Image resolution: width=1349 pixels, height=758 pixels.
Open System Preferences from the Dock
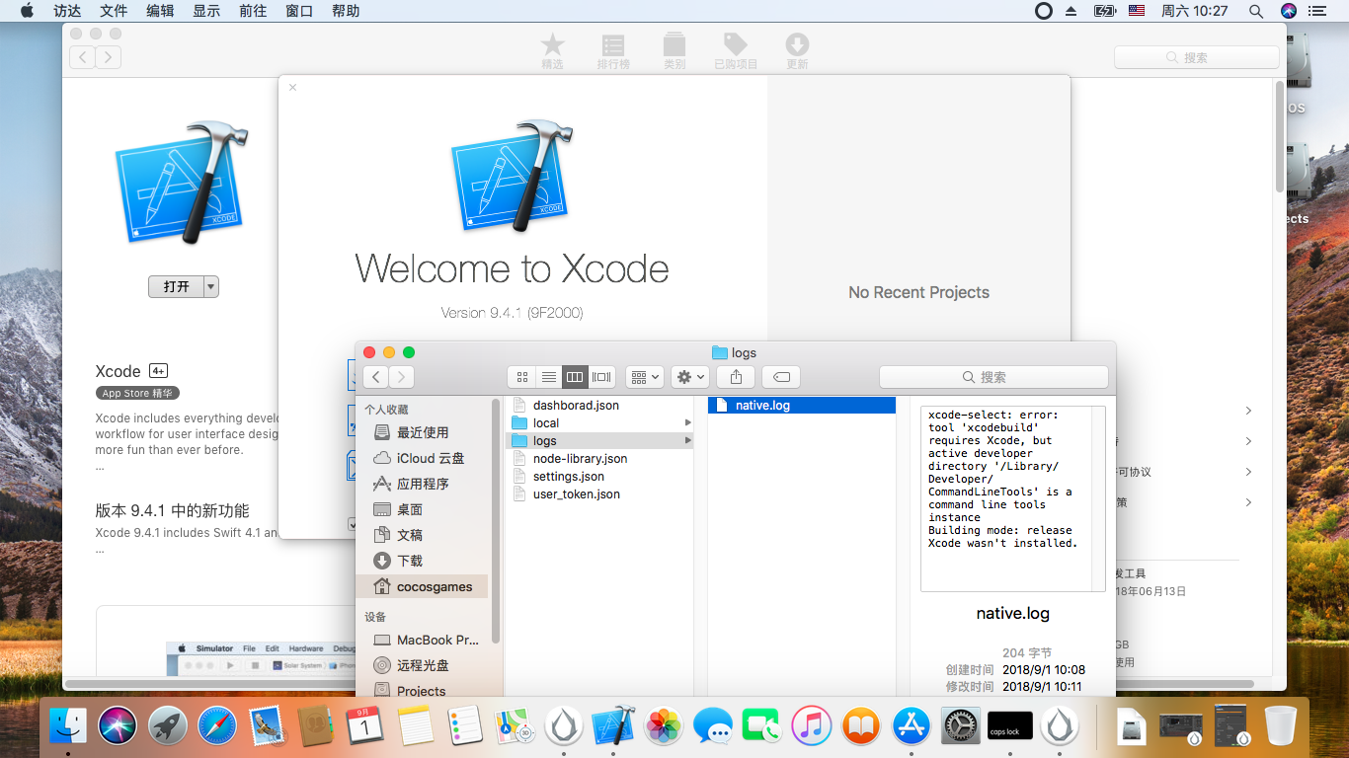click(x=961, y=727)
